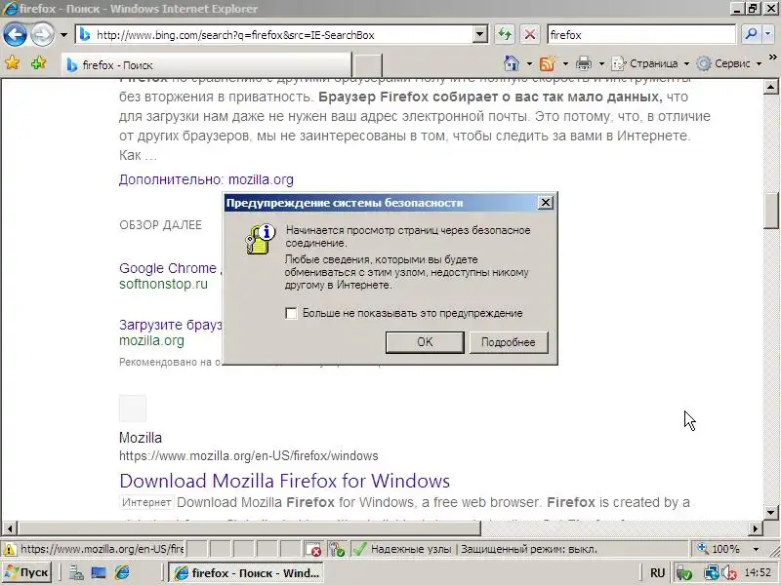The width and height of the screenshot is (781, 585).
Task: Click the Server Manager quick launch icon
Action: click(x=76, y=573)
